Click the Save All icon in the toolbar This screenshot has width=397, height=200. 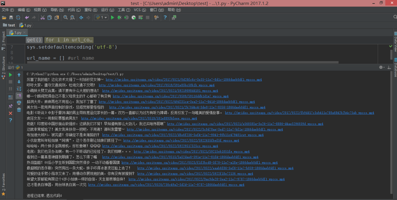tap(11, 18)
